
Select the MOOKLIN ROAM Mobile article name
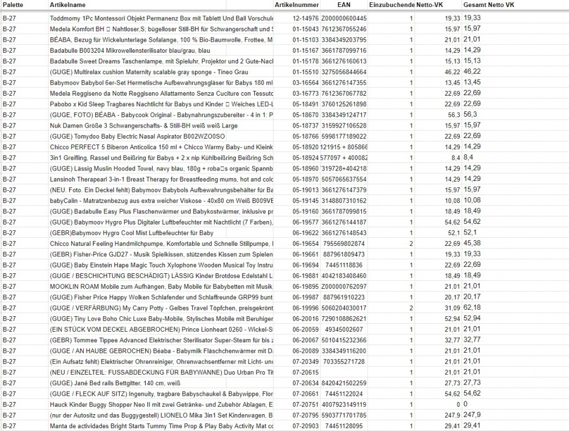pyautogui.click(x=161, y=287)
